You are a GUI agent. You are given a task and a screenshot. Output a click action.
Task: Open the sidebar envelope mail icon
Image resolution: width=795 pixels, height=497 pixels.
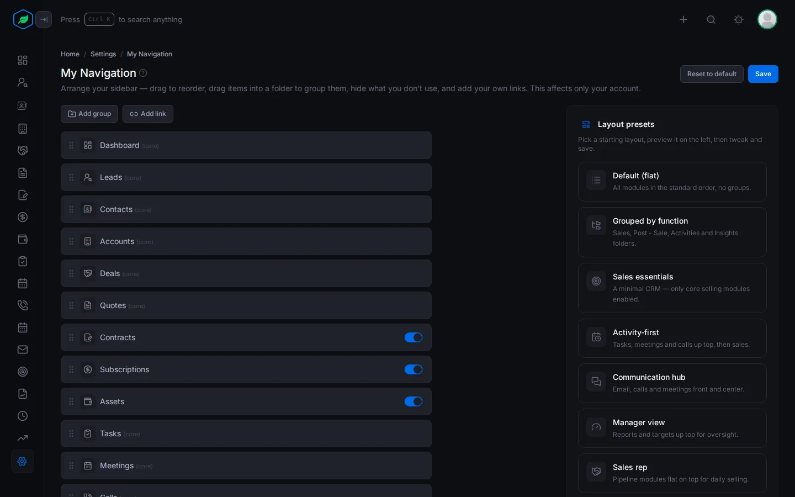coord(23,350)
